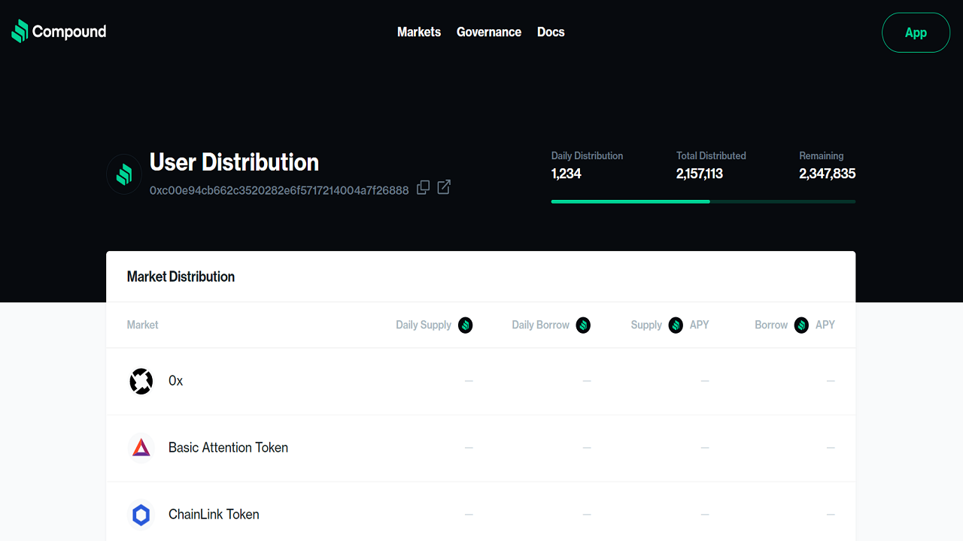This screenshot has width=963, height=541.
Task: Click the ChainLink Token icon
Action: pos(141,515)
